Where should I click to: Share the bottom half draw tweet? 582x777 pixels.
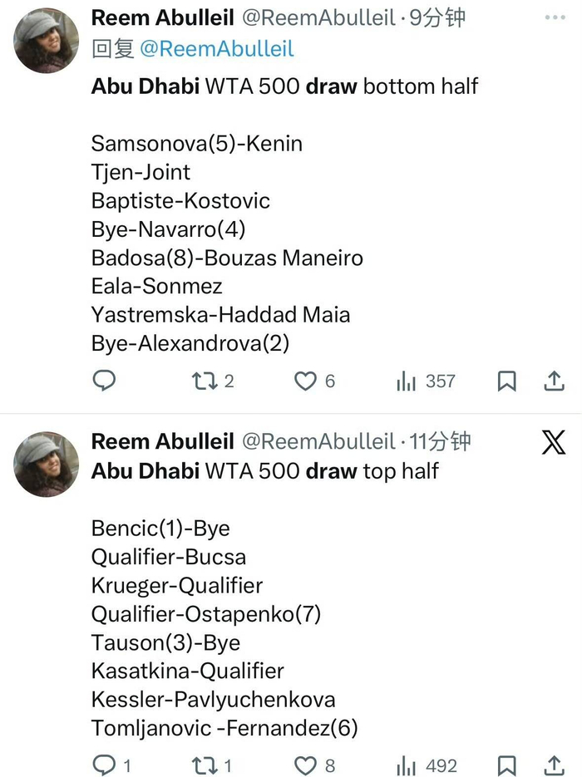(x=554, y=381)
